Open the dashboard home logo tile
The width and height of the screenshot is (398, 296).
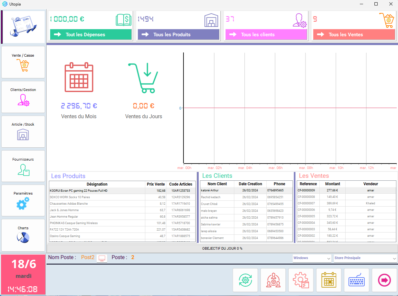coord(23,27)
